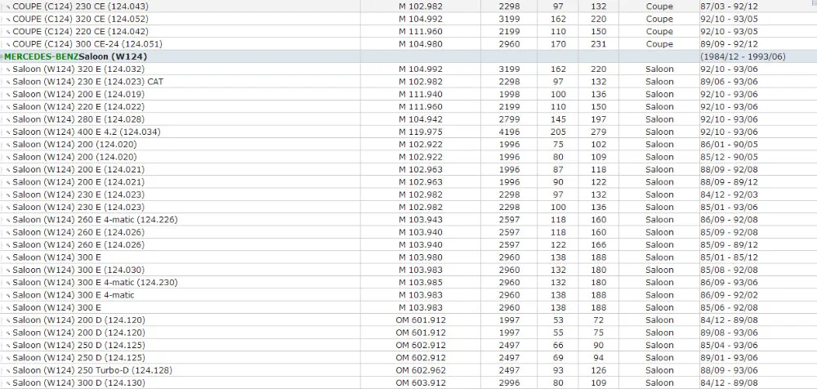817x389 pixels.
Task: Click engine code M 103.943
Action: pyautogui.click(x=421, y=220)
